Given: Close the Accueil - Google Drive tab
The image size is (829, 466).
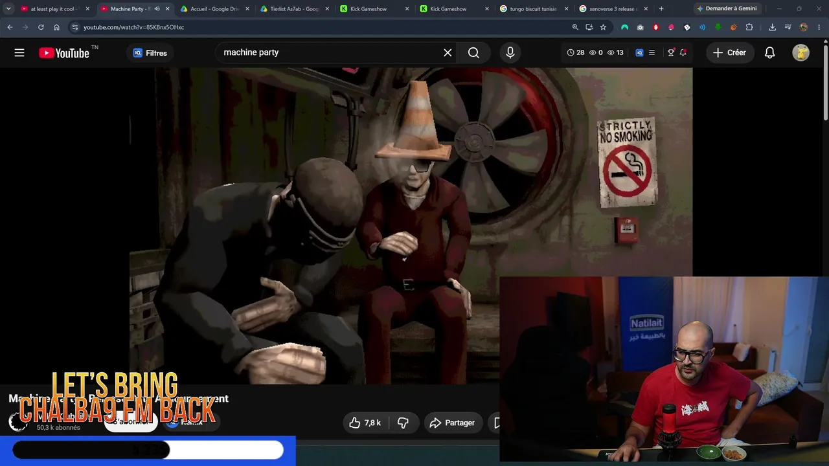Looking at the screenshot, I should coord(247,9).
